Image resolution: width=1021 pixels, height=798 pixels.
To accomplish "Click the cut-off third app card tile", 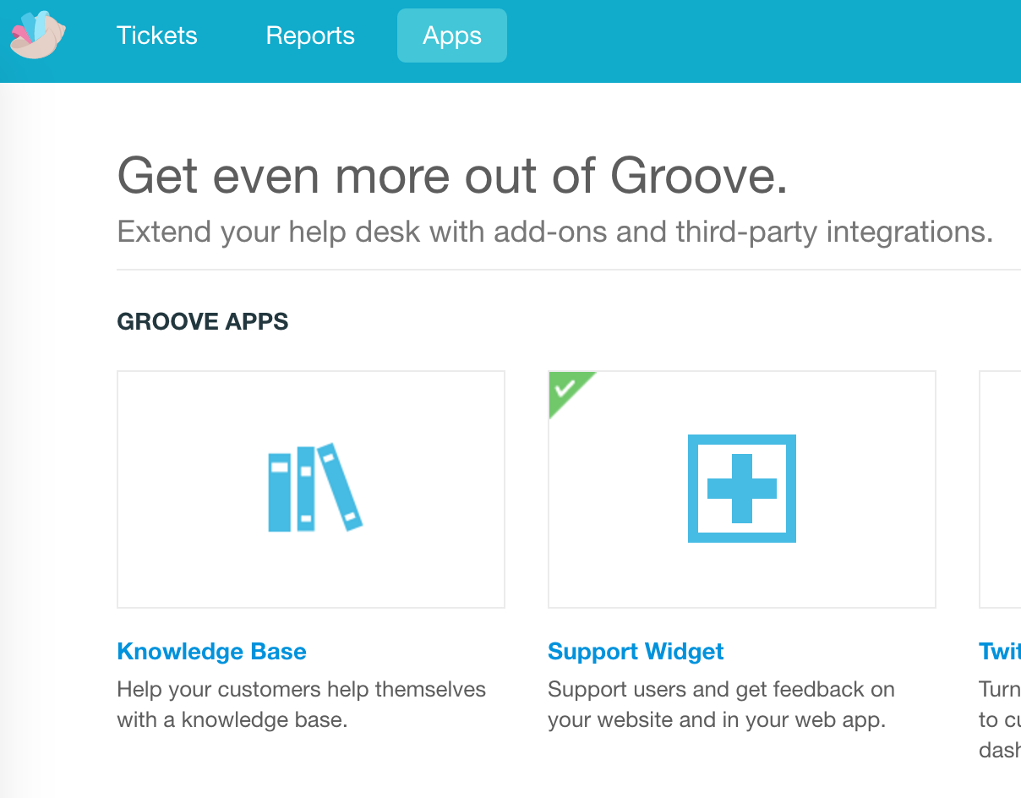I will pos(1000,489).
